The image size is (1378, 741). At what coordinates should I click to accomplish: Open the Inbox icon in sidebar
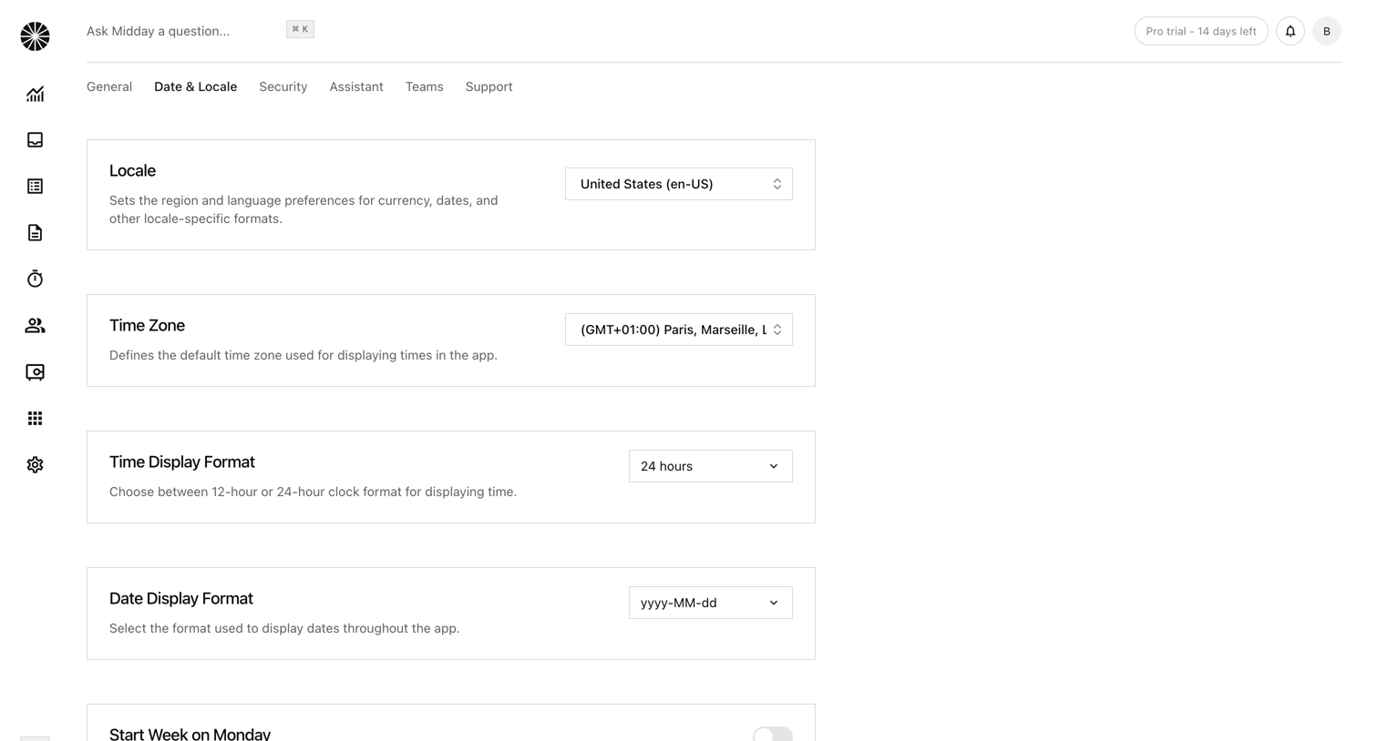(35, 140)
